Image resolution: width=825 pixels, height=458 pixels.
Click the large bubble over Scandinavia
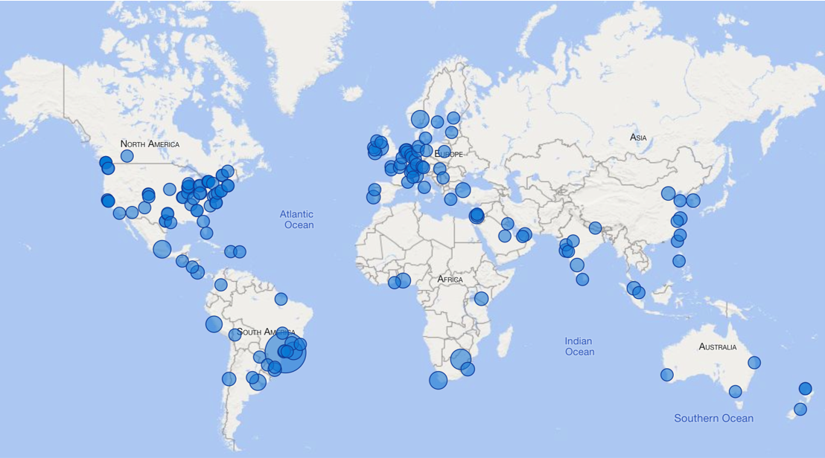point(420,119)
